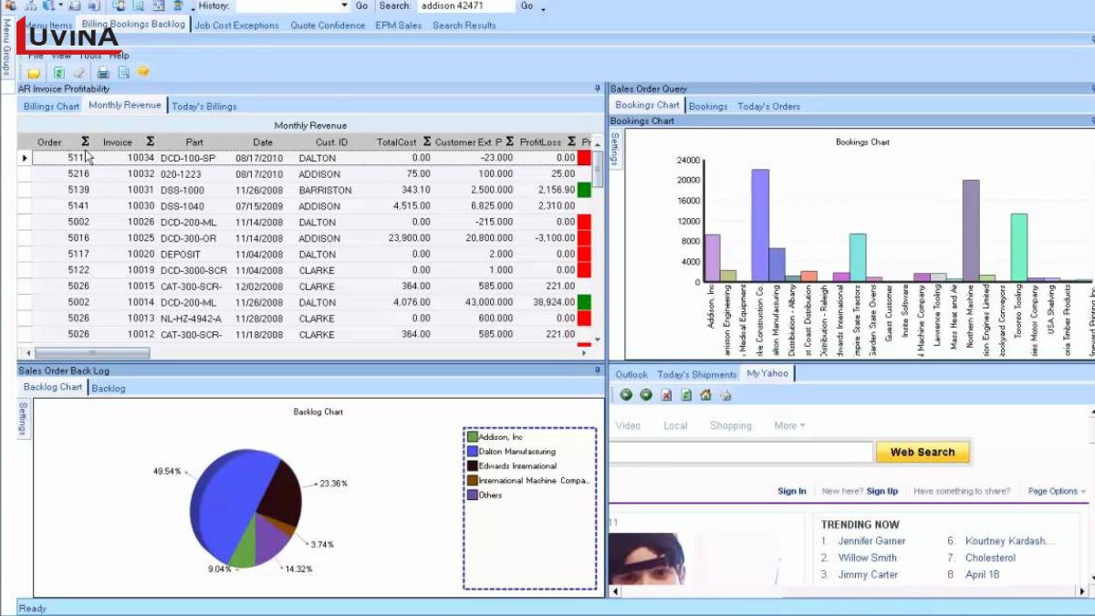Open the Job Cost Exceptions tab
The width and height of the screenshot is (1095, 616).
236,26
